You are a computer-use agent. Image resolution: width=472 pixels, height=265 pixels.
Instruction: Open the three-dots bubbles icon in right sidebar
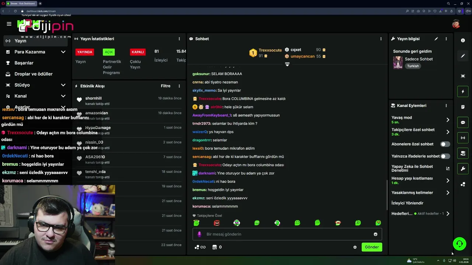(x=463, y=184)
